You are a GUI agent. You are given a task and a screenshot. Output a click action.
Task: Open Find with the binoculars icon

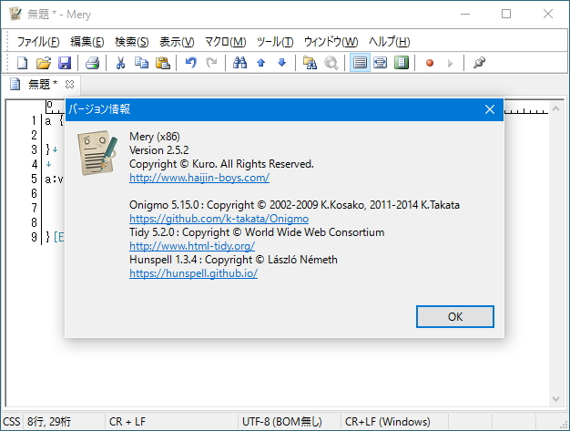pos(239,63)
